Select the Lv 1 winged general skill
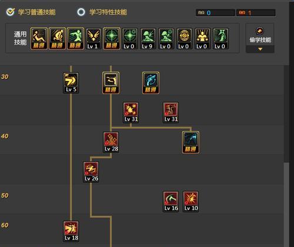 tap(93, 39)
